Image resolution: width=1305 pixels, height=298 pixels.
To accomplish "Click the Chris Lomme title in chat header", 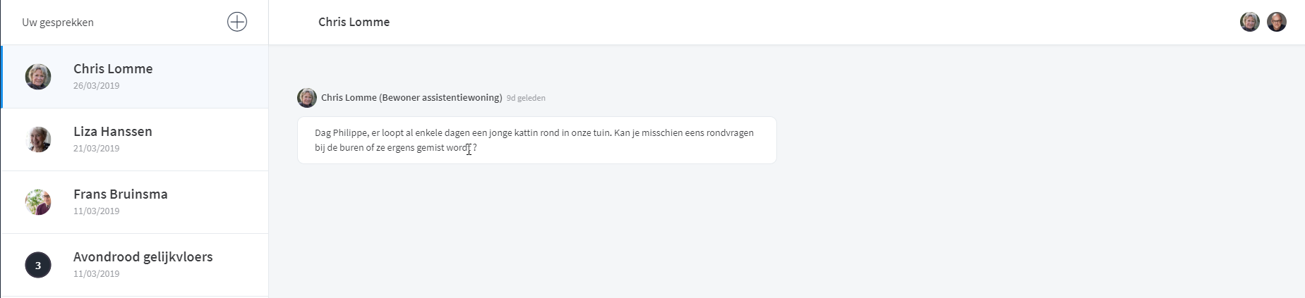I will (354, 22).
